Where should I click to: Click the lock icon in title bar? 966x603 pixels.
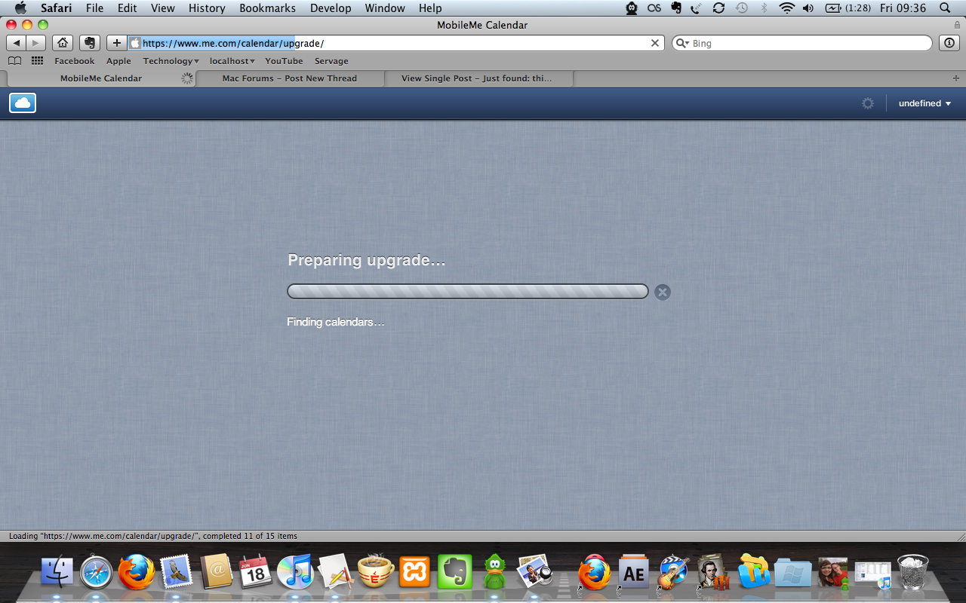(x=957, y=25)
